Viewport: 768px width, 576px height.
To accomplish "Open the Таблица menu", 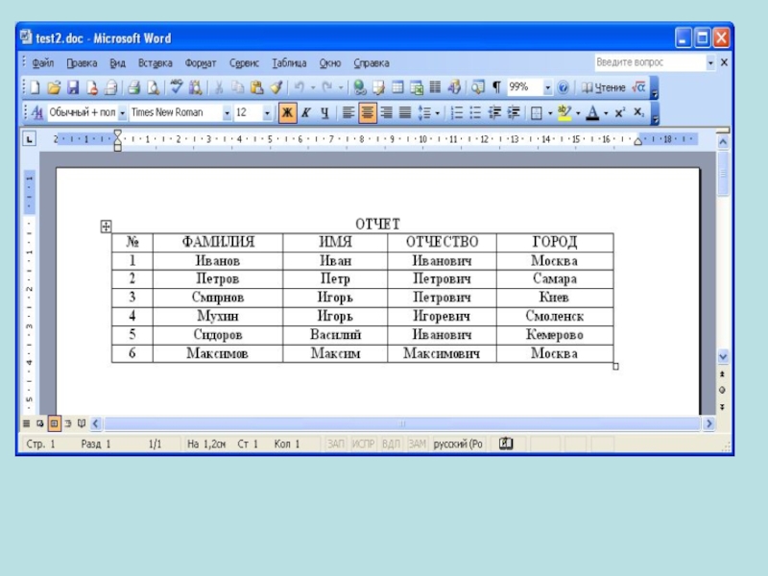I will (289, 63).
